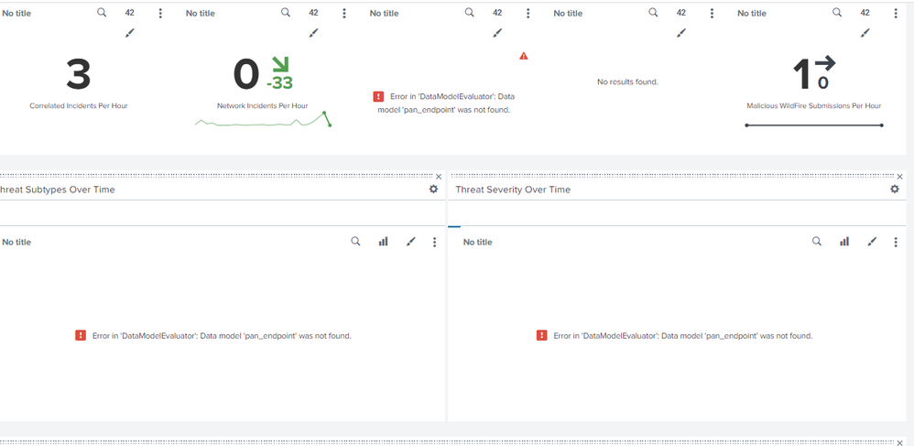The image size is (914, 446).
Task: Open three-dot menu in Threat Subtypes panel
Action: (434, 242)
